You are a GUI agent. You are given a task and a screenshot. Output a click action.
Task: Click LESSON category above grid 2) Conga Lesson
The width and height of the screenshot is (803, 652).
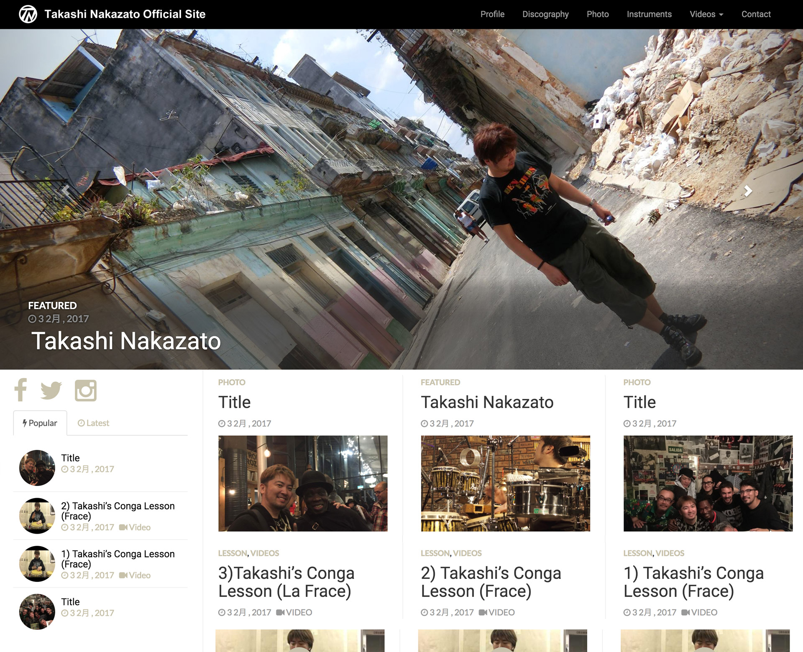point(435,553)
